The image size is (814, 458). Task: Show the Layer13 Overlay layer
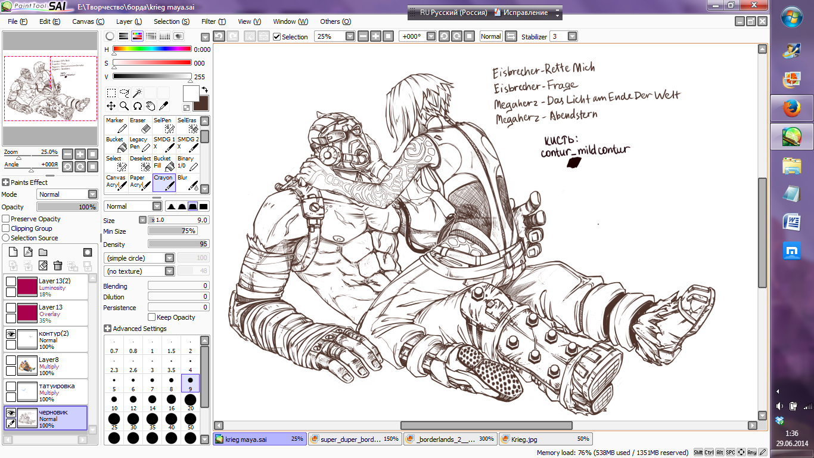[x=11, y=308]
